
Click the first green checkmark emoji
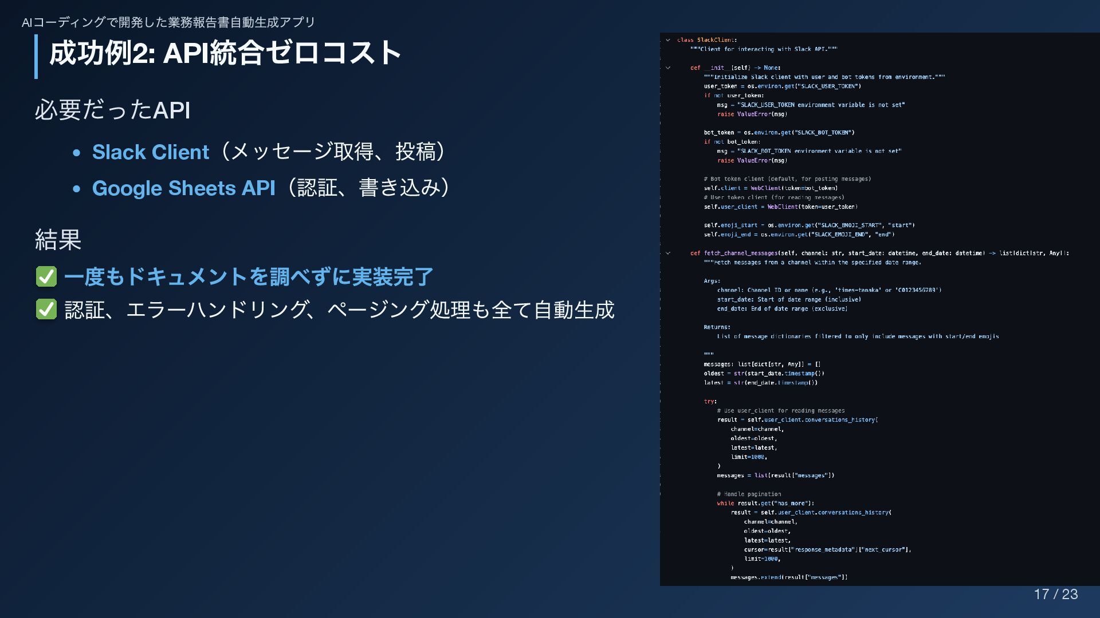click(46, 277)
